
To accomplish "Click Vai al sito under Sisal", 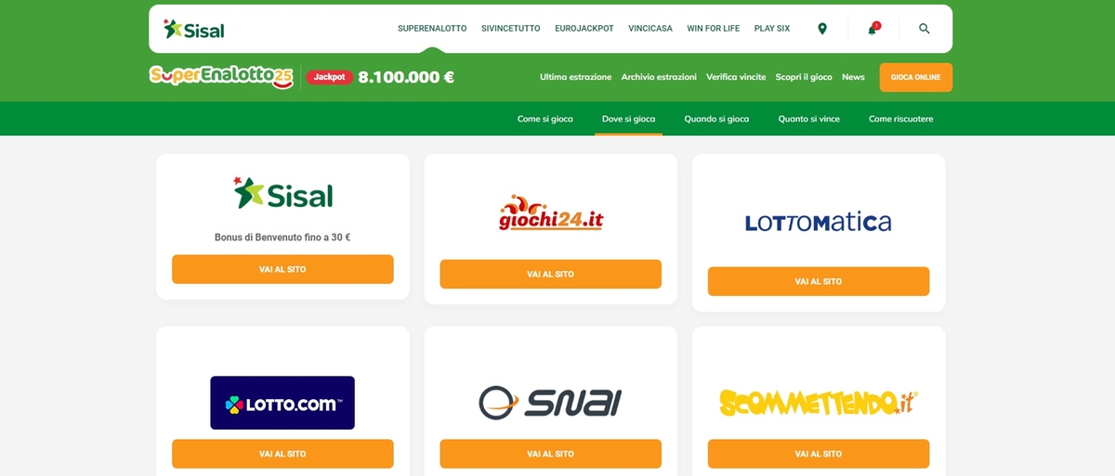I will pyautogui.click(x=282, y=269).
